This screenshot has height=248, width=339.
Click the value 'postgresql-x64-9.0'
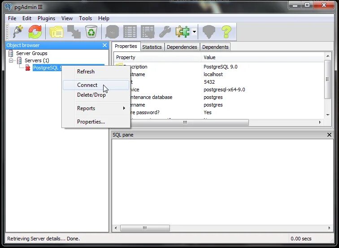pos(224,90)
